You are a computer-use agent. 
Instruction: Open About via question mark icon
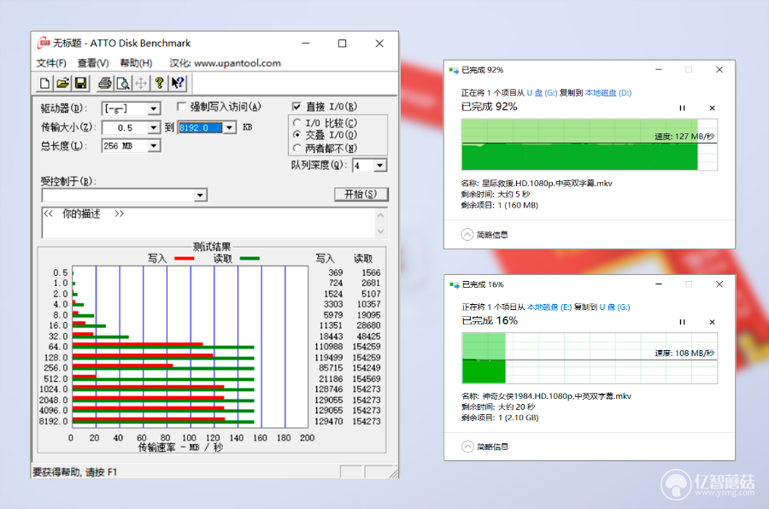pos(159,84)
